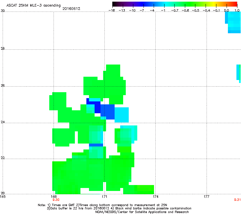The height and width of the screenshot is (214, 243).
Task: Click the cyan data patch in top-right corner
Action: coord(233,22)
